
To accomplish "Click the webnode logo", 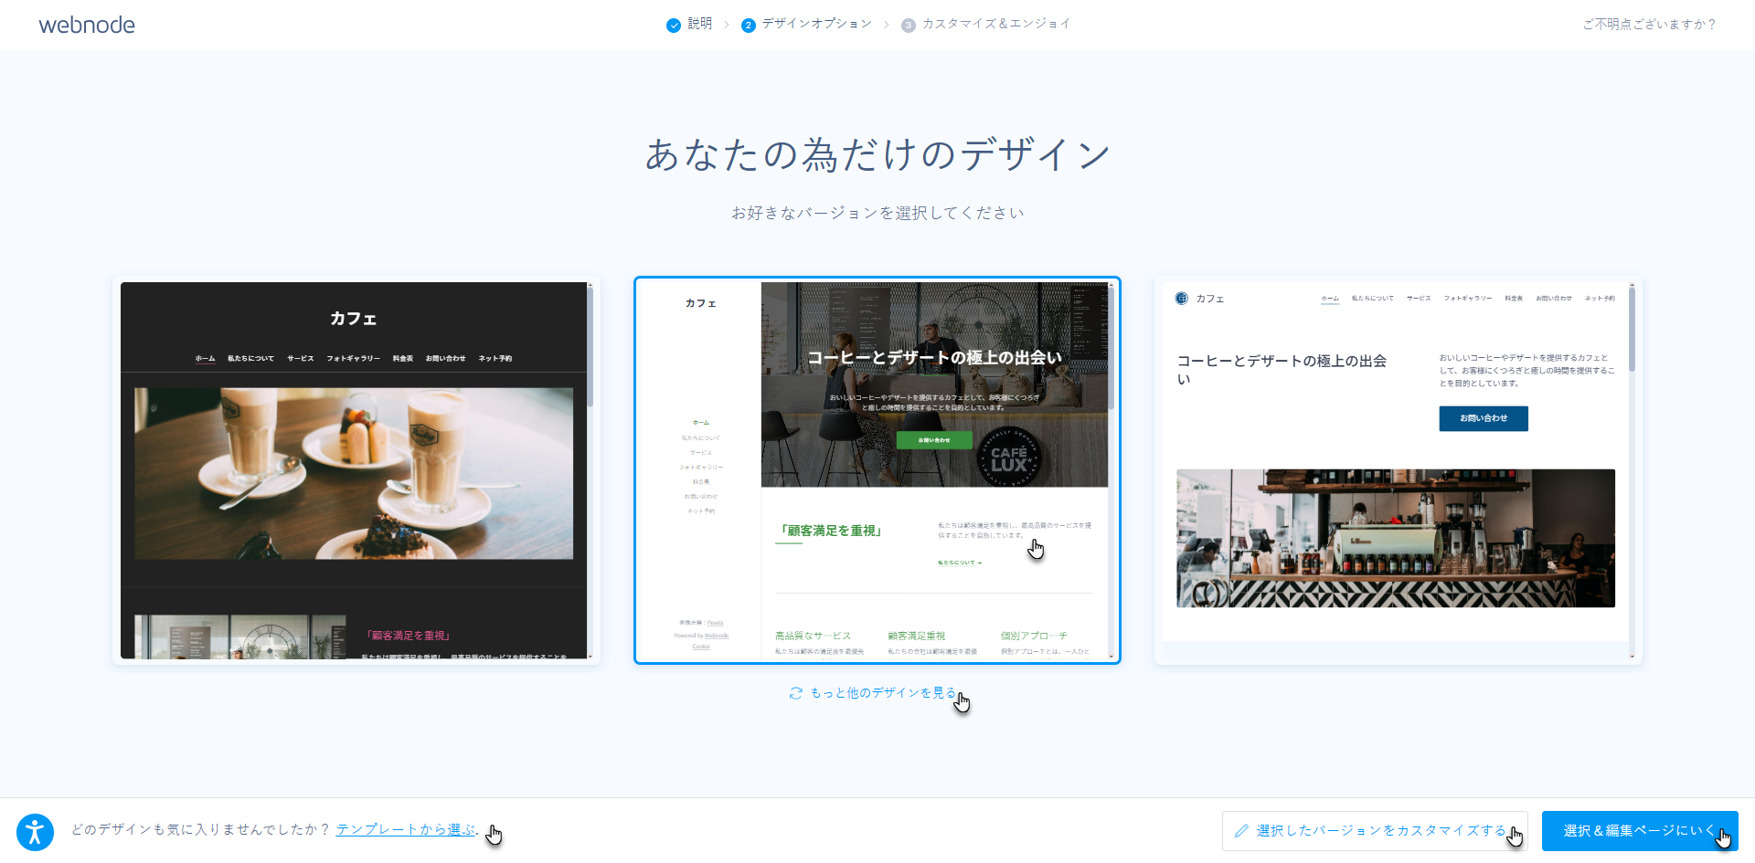I will [x=87, y=25].
